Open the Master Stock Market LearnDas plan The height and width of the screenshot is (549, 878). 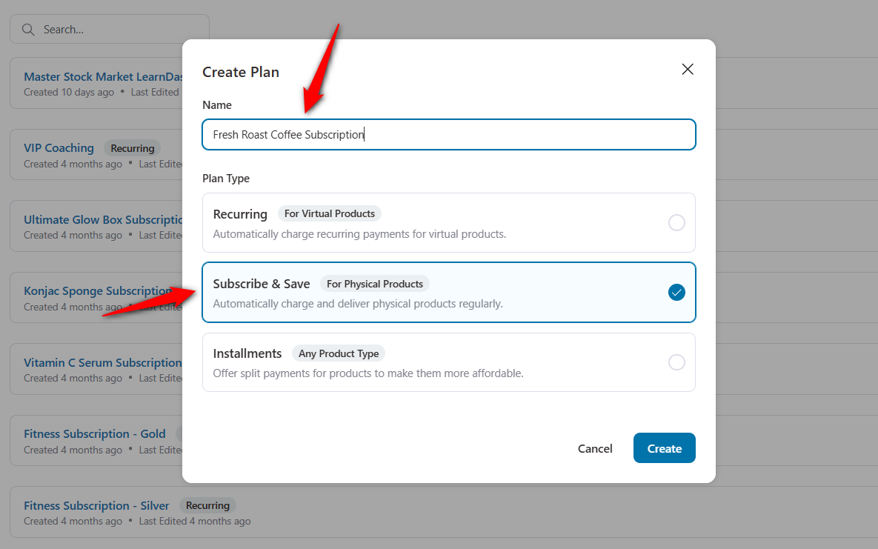103,76
